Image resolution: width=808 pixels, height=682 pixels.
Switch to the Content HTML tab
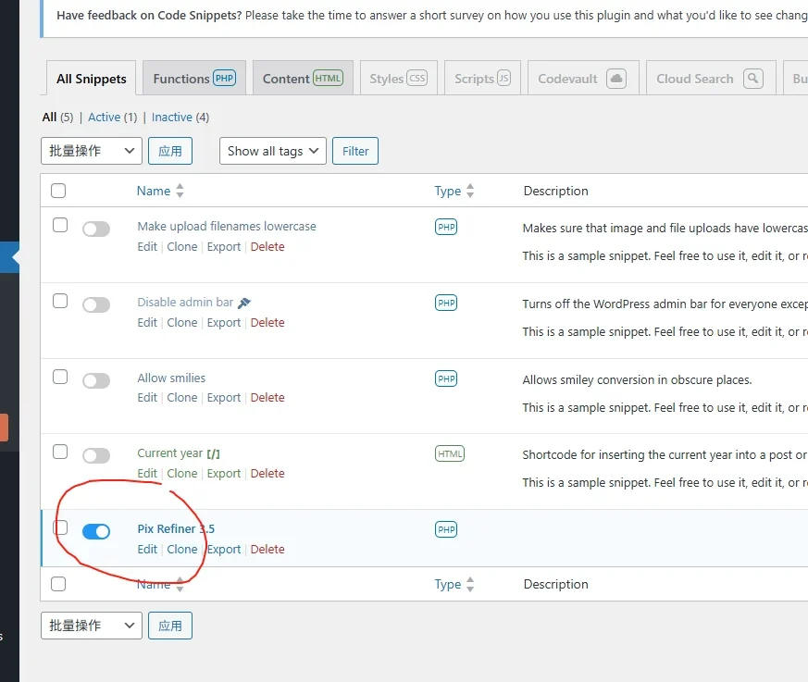point(302,79)
